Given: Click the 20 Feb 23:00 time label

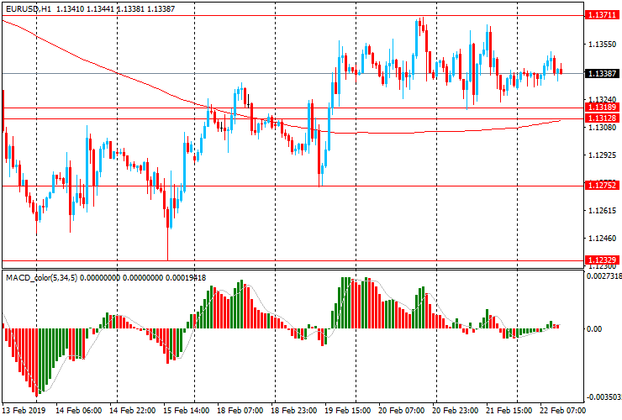Looking at the screenshot, I should click(455, 411).
